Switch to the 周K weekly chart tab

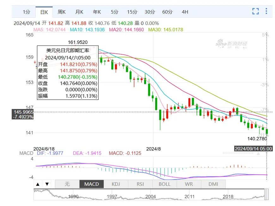tap(62, 12)
